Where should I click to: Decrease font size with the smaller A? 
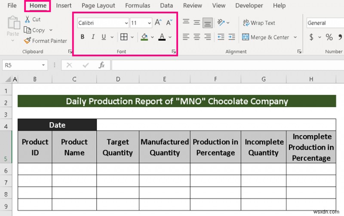point(169,23)
